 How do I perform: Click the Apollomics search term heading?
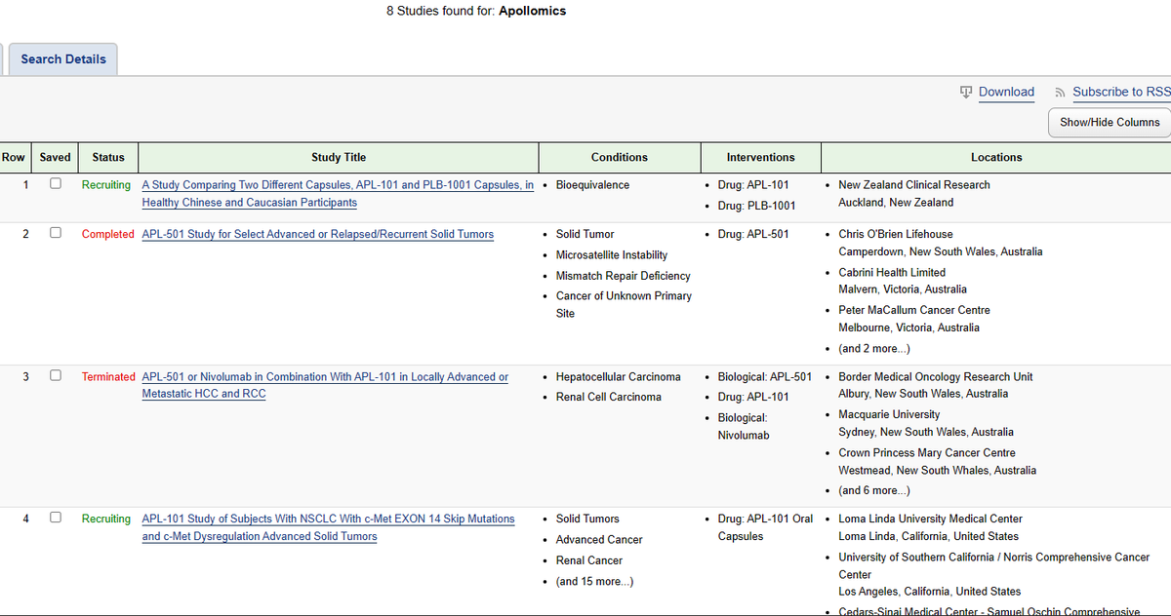pyautogui.click(x=533, y=11)
